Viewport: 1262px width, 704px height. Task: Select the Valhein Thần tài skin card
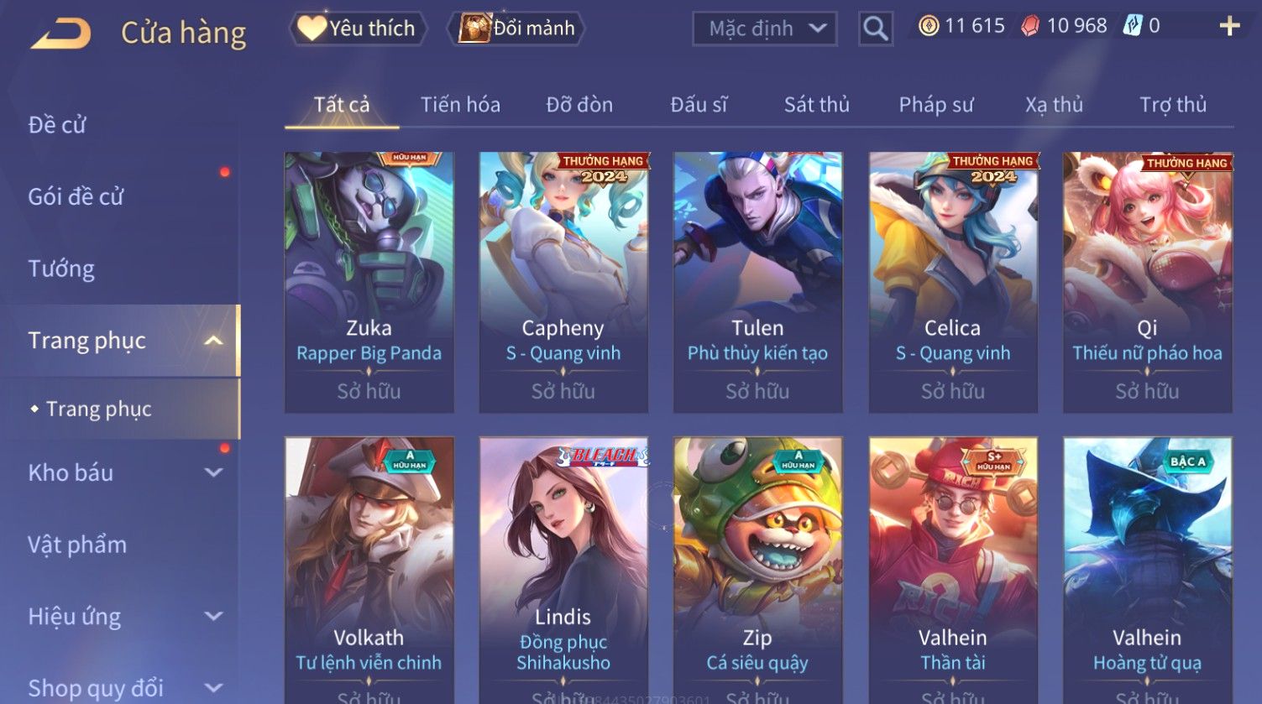pos(953,571)
